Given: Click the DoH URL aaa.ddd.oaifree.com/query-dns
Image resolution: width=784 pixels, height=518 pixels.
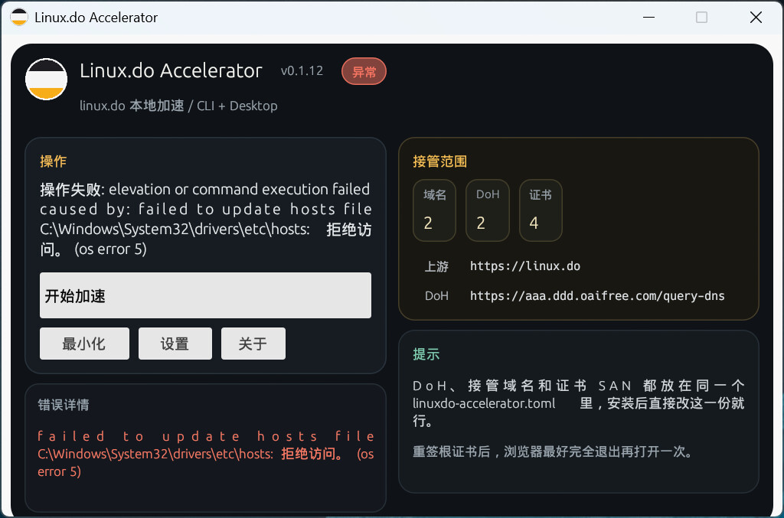Looking at the screenshot, I should [597, 296].
